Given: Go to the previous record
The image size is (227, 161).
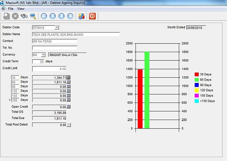Looking at the screenshot, I should tap(53, 16).
